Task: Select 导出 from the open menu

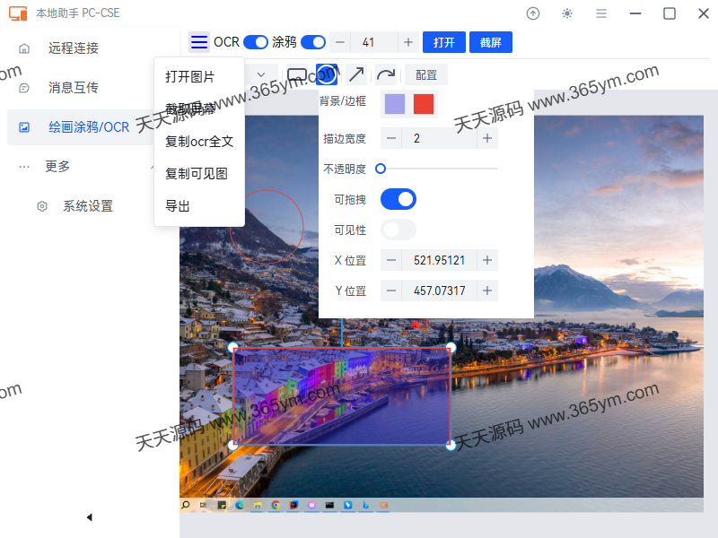Action: [176, 206]
